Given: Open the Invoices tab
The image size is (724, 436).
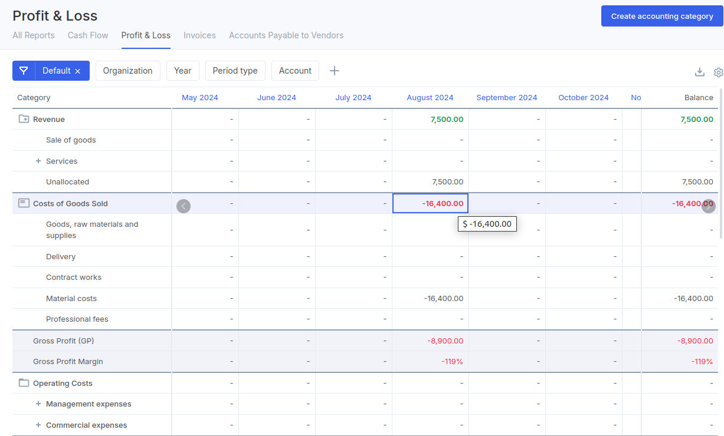Looking at the screenshot, I should [x=199, y=35].
